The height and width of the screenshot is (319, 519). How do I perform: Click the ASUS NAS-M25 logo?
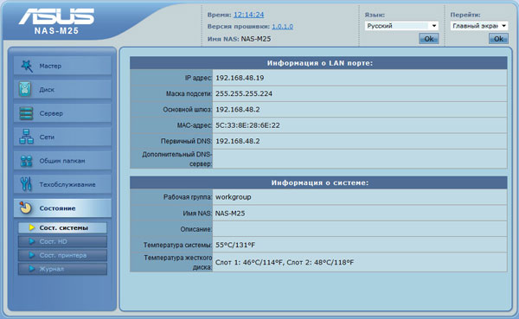click(56, 21)
